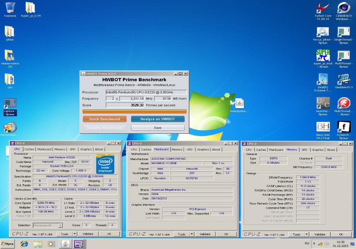Click the DRAM Frequency value 1390.9 MHz
Image resolution: width=356 pixels, height=249 pixels.
coord(308,178)
